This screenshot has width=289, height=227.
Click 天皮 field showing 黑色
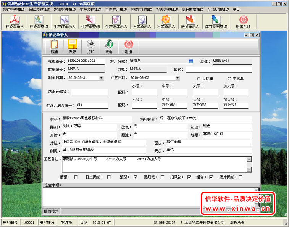tap(209, 151)
